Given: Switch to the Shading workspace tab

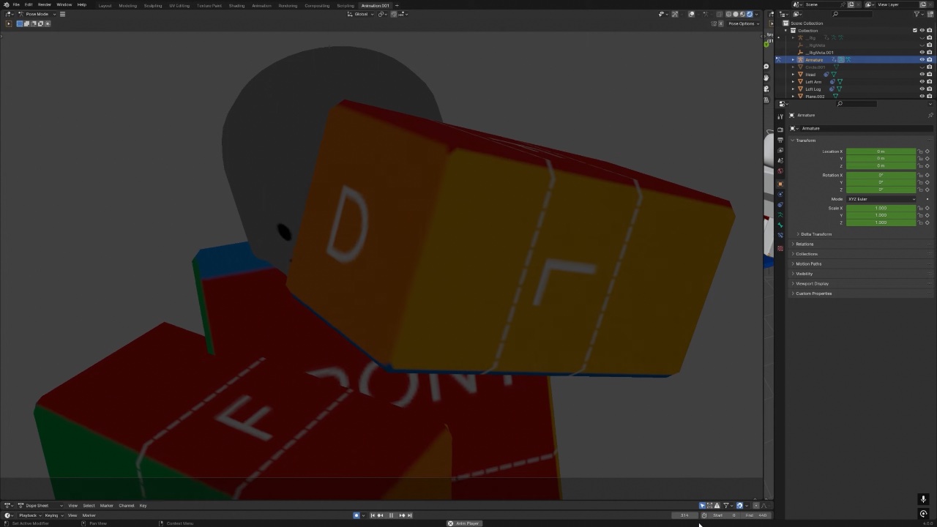Looking at the screenshot, I should click(x=236, y=5).
